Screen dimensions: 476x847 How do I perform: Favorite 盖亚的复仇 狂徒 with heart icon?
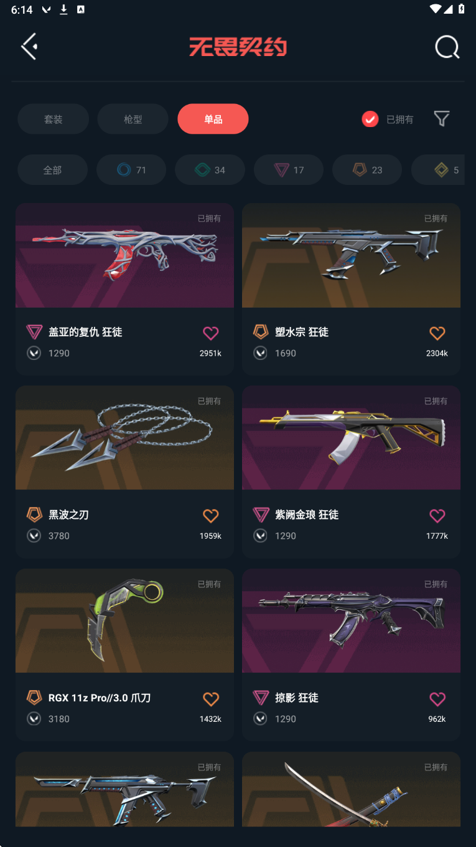click(211, 333)
